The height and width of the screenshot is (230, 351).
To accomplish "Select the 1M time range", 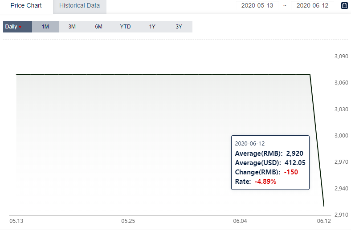I will 45,27.
